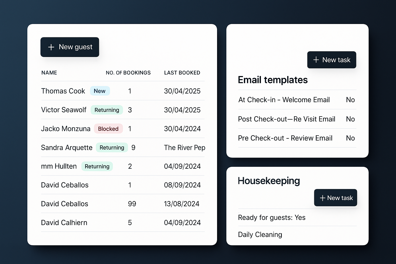Click The River Pep cell

tap(185, 147)
